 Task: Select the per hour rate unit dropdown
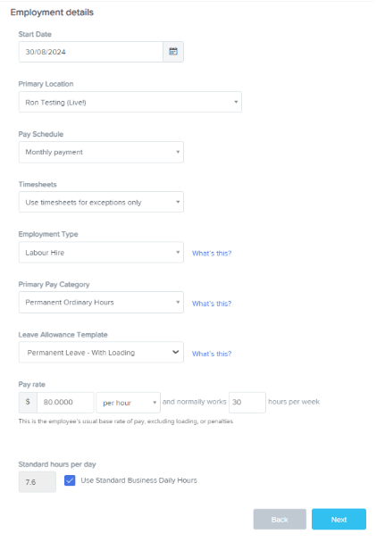pyautogui.click(x=128, y=403)
